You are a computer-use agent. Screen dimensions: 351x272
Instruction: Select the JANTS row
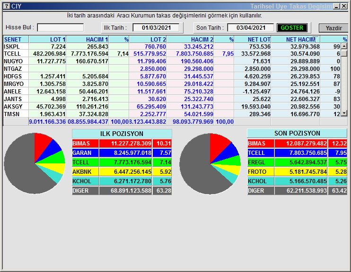point(172,99)
